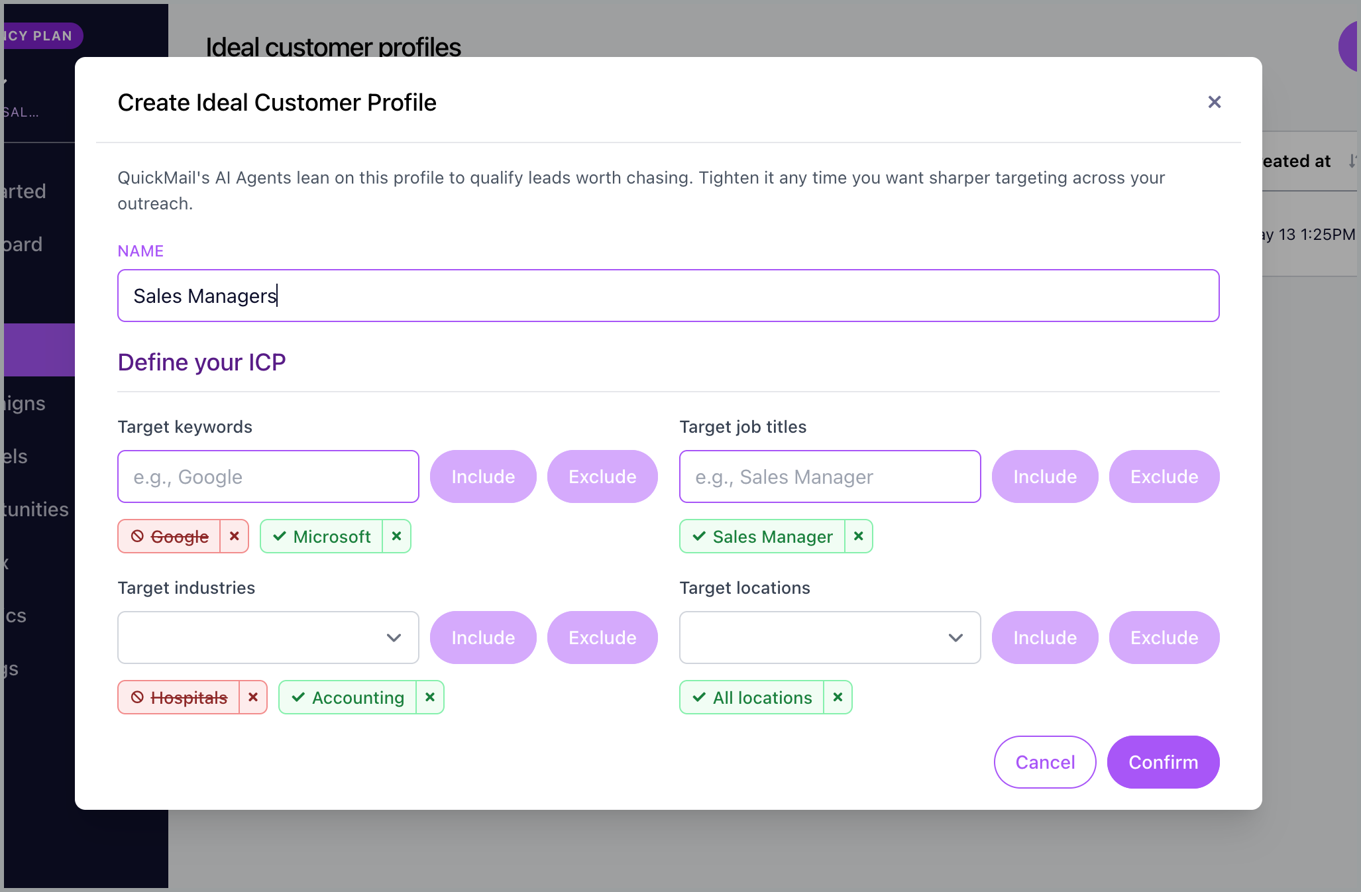The height and width of the screenshot is (892, 1361).
Task: Exclude the typed target job title
Action: click(1164, 476)
